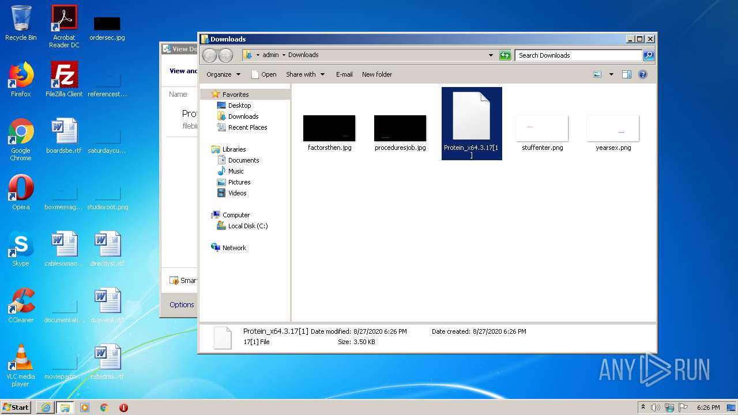Viewport: 738px width, 415px height.
Task: Click the Opera taskbar icon
Action: click(123, 408)
